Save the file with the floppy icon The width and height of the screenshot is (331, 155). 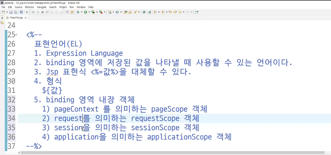[x=11, y=12]
